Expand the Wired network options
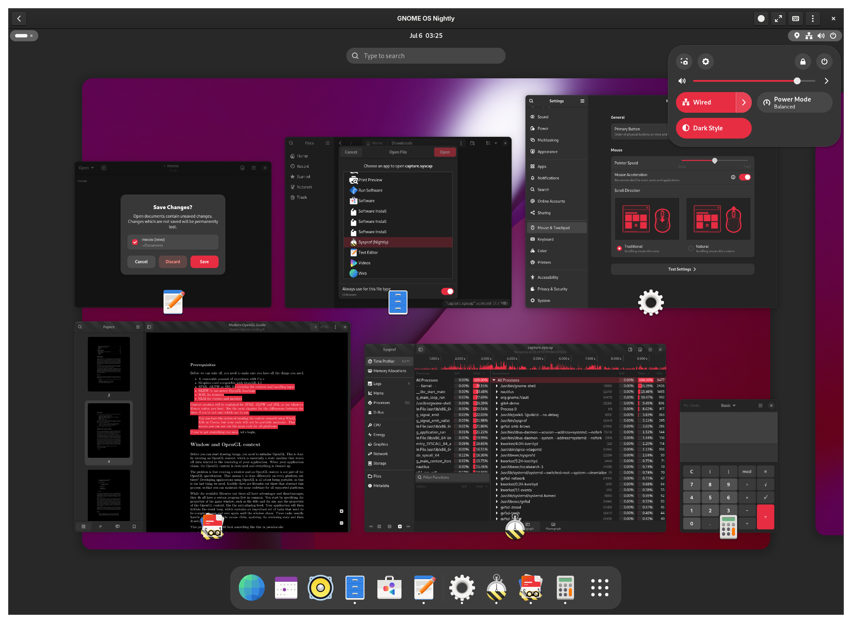This screenshot has width=852, height=623. [745, 102]
